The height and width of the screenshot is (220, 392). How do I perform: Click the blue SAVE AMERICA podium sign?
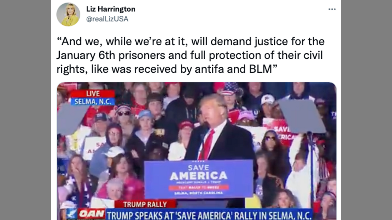click(x=199, y=179)
